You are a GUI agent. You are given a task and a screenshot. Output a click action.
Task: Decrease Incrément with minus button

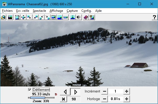pyautogui.click(x=104, y=91)
